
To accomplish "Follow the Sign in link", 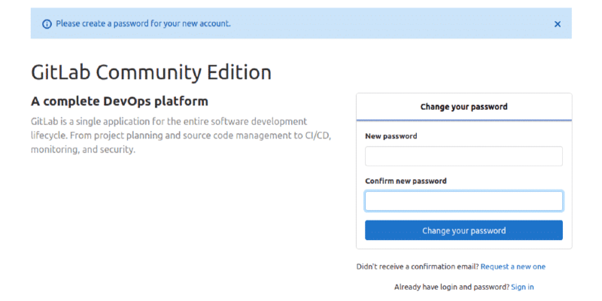I will [522, 287].
